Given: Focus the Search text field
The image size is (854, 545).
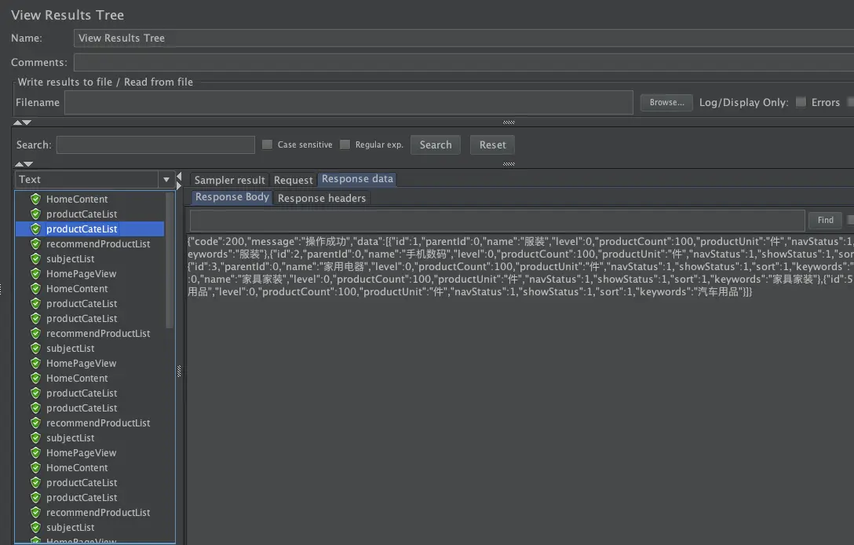Looking at the screenshot, I should (155, 145).
